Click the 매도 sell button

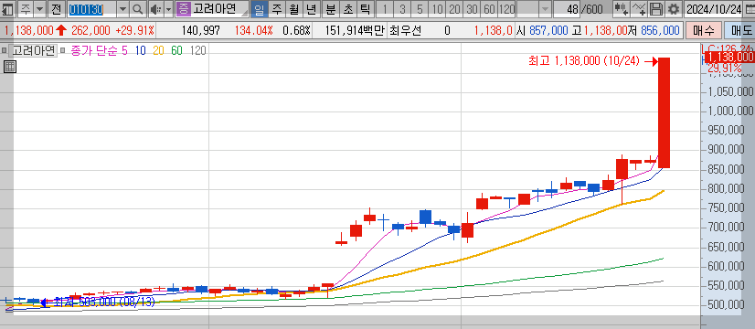[740, 31]
